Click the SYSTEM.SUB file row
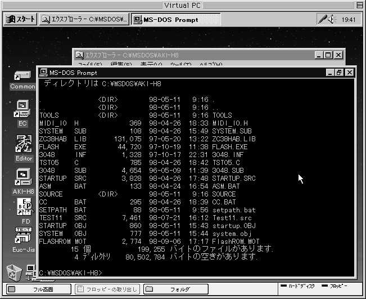366x299 pixels. [145, 131]
